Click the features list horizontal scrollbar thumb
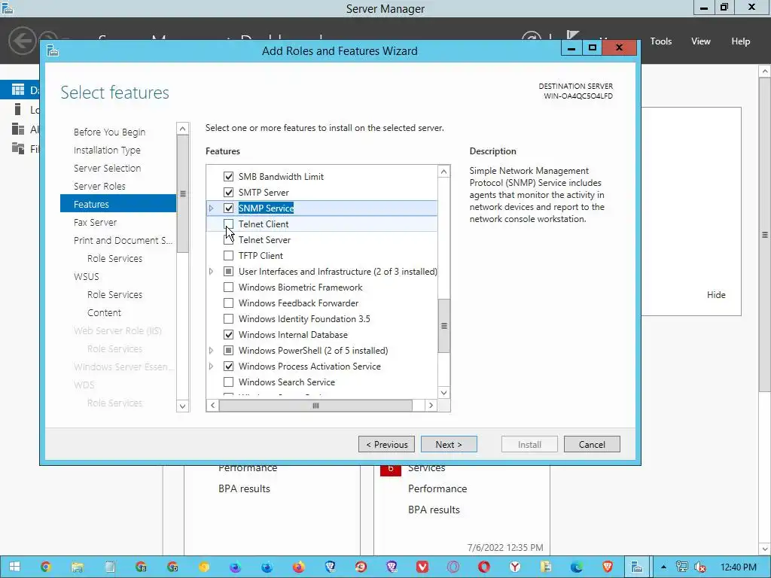This screenshot has height=578, width=771. tap(315, 406)
